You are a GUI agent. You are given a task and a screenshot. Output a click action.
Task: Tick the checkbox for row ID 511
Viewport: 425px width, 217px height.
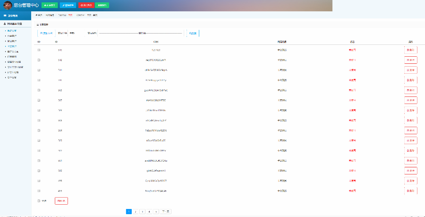(39, 70)
